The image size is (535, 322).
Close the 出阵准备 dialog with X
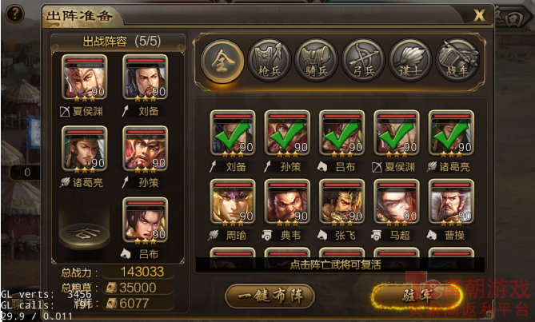pos(479,15)
